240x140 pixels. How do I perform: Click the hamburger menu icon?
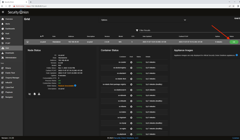point(3,12)
